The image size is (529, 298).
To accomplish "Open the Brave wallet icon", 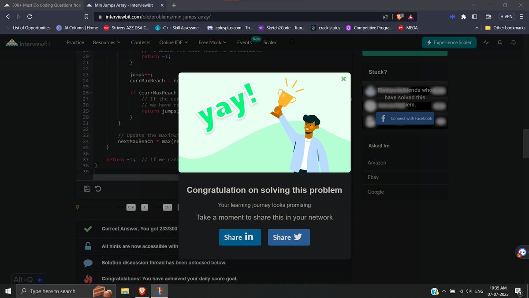I will click(x=488, y=17).
